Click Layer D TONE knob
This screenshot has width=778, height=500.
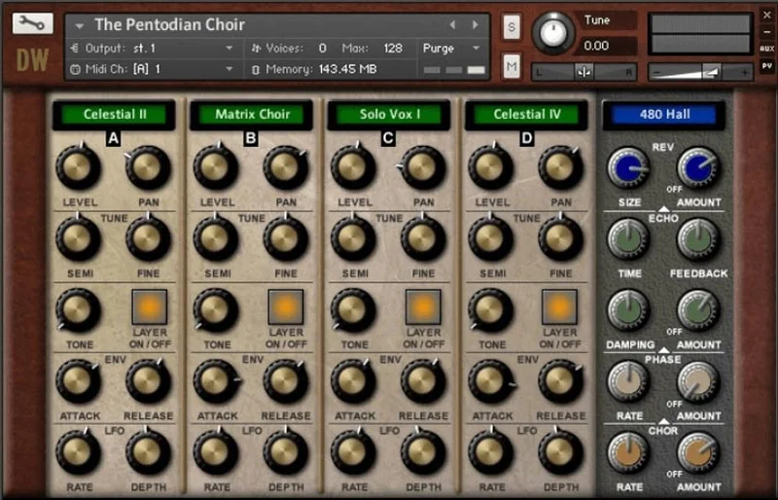[490, 310]
